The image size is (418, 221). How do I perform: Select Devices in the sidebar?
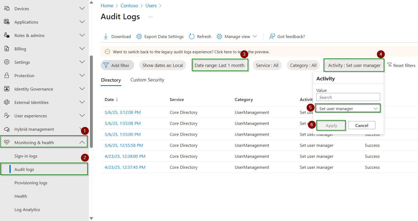[21, 8]
